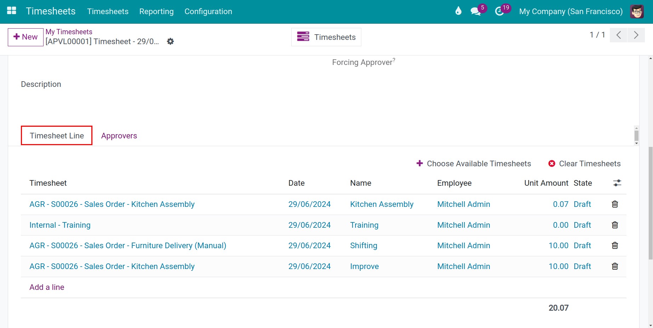
Task: Open the user avatar menu
Action: [x=637, y=11]
